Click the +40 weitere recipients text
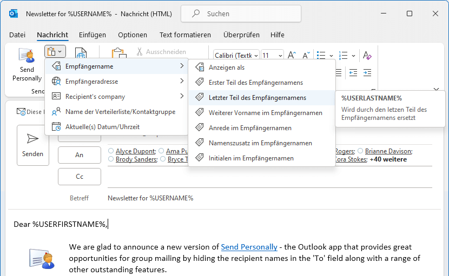The width and height of the screenshot is (449, 276). click(x=388, y=159)
